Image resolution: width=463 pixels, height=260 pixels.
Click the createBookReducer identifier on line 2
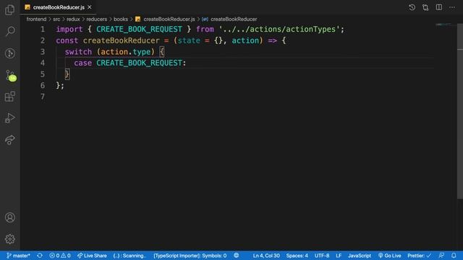coord(121,40)
